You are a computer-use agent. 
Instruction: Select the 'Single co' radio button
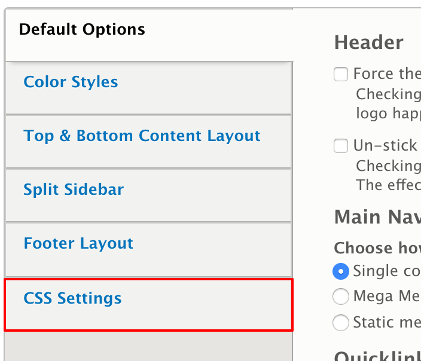[341, 271]
